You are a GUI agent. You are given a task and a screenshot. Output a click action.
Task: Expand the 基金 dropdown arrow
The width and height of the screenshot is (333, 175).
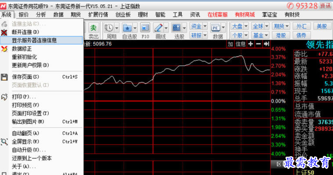tap(267, 35)
